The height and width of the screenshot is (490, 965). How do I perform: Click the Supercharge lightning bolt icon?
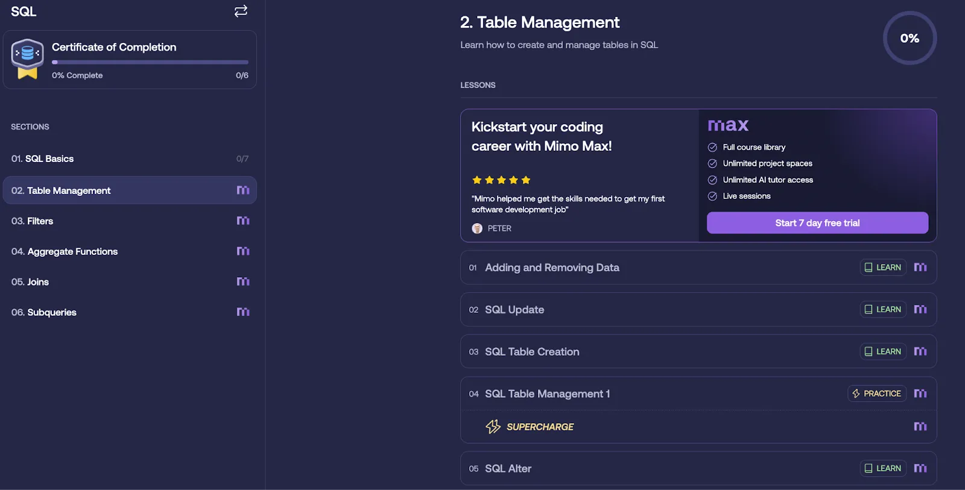(x=493, y=427)
